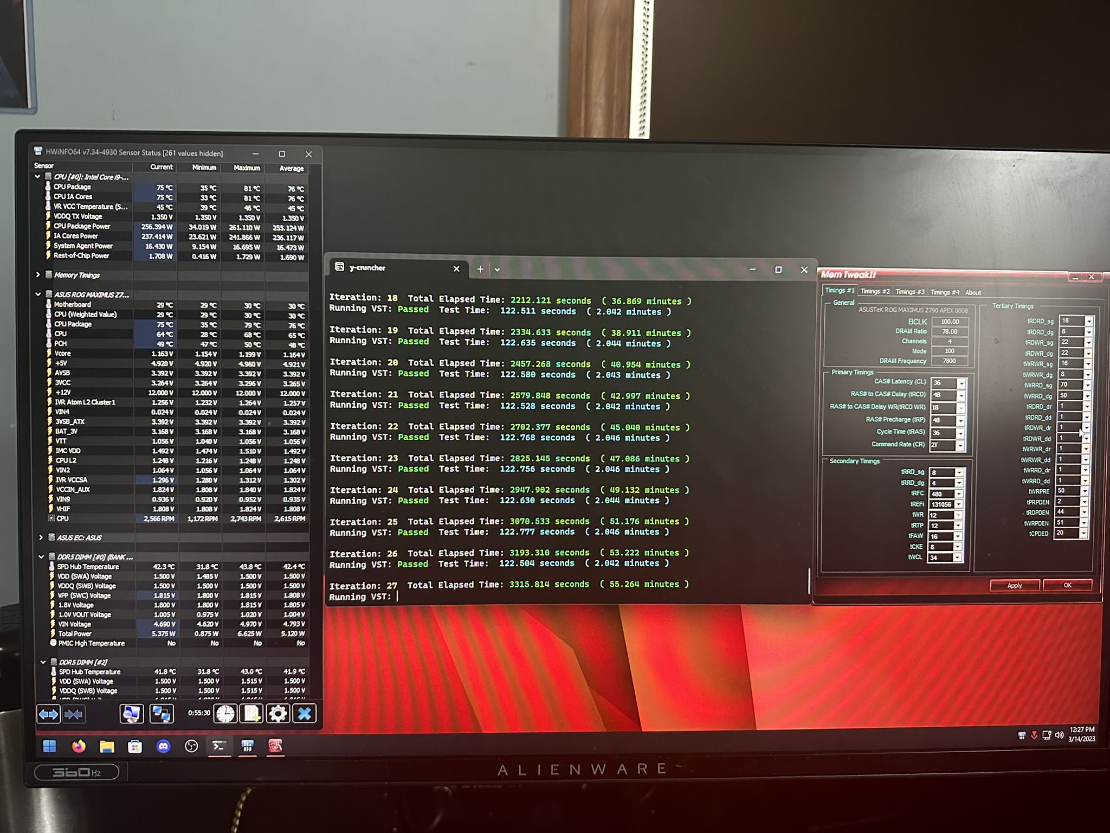This screenshot has width=1110, height=833.
Task: Click OK button in MemTweakIt
Action: (x=1067, y=585)
